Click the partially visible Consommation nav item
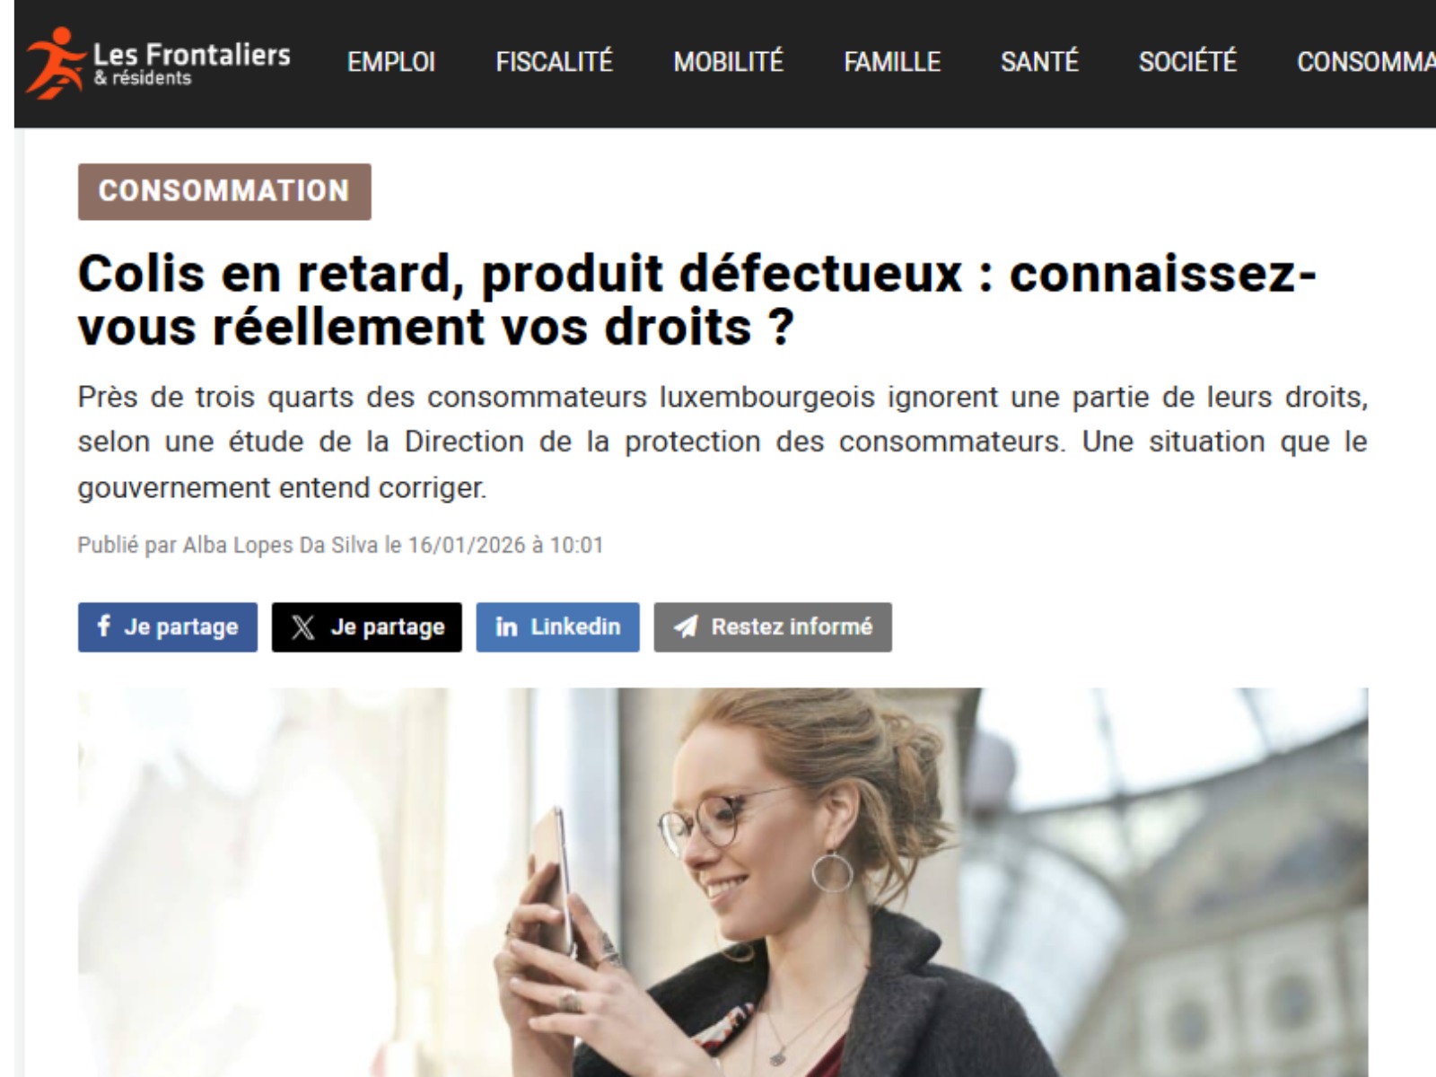The width and height of the screenshot is (1436, 1077). tap(1366, 62)
